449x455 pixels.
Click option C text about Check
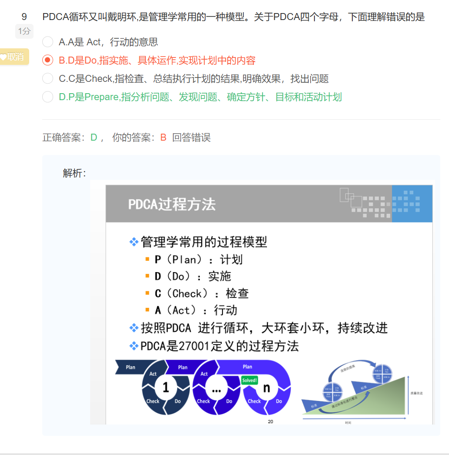[x=193, y=79]
